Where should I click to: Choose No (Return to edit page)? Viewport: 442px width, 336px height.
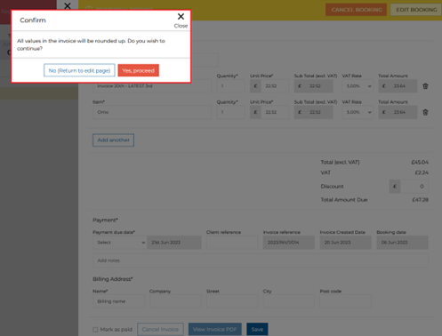pyautogui.click(x=79, y=70)
